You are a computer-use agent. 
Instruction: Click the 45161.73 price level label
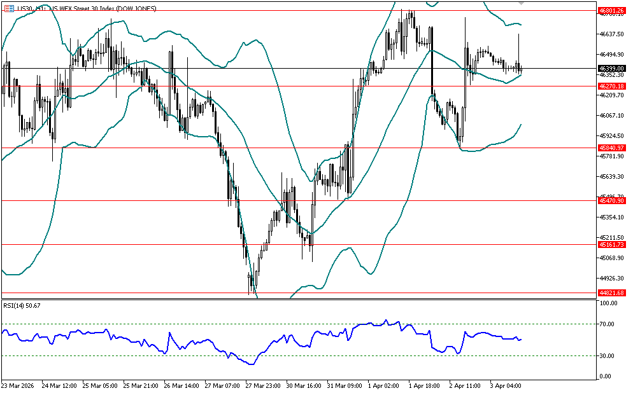pyautogui.click(x=611, y=244)
